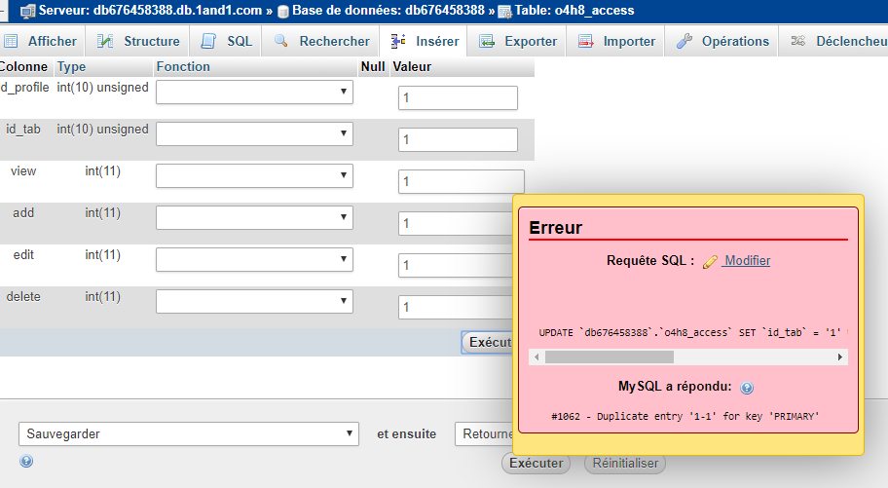The image size is (888, 488).
Task: Open the Sauvegarder action dropdown
Action: (x=189, y=434)
